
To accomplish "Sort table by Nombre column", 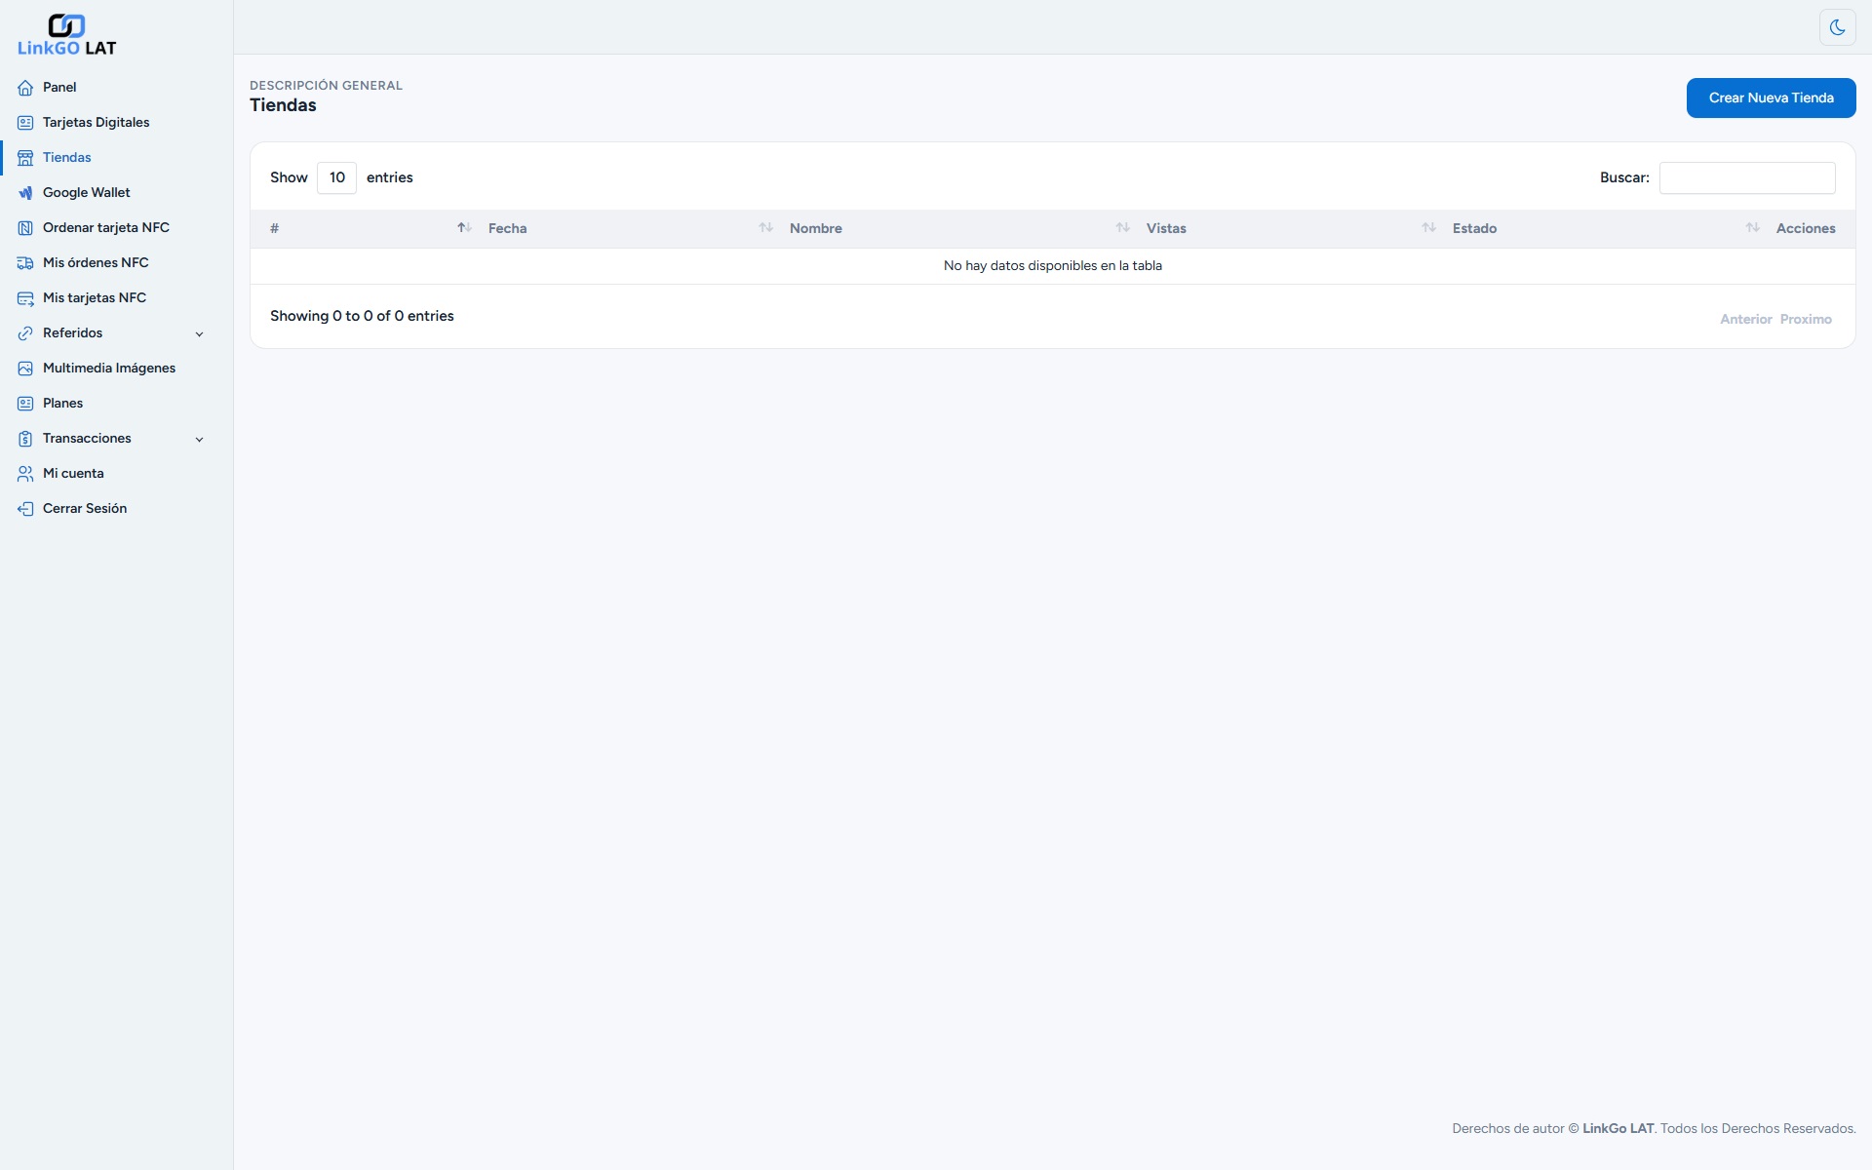I will (816, 228).
